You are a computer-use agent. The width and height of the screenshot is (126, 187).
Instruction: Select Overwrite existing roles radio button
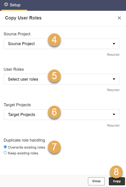tap(5, 147)
